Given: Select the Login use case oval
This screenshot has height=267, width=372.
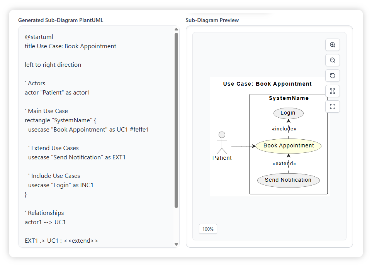Looking at the screenshot, I should point(288,113).
